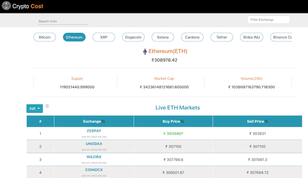The width and height of the screenshot is (308, 178).
Task: Select the Solana coin tab
Action: coord(162,37)
